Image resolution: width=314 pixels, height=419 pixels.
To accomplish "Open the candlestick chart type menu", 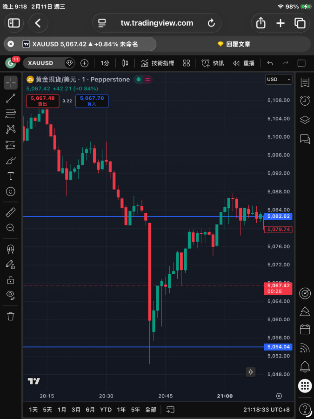I will (125, 63).
